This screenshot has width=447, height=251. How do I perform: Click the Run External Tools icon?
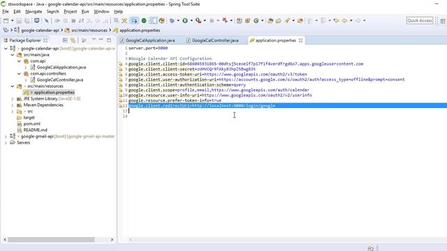pos(198,20)
